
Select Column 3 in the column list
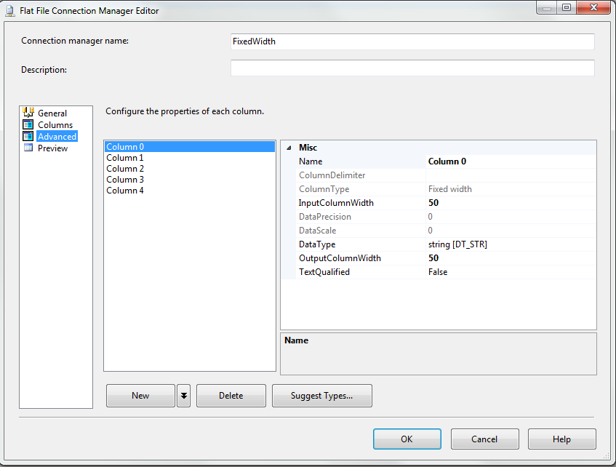click(124, 179)
